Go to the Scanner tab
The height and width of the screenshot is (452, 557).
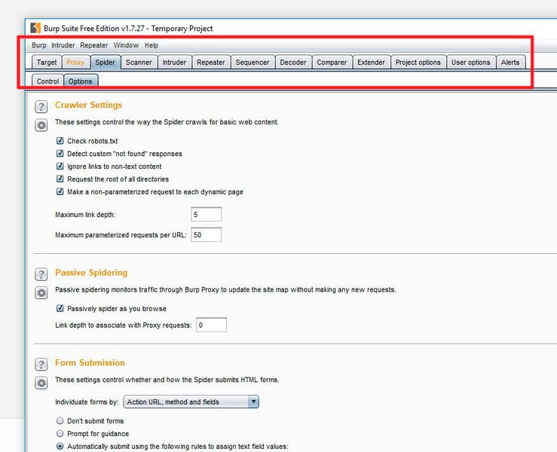click(139, 62)
